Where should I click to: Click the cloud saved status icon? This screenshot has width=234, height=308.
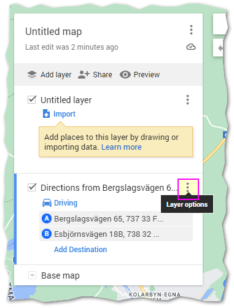[x=191, y=47]
